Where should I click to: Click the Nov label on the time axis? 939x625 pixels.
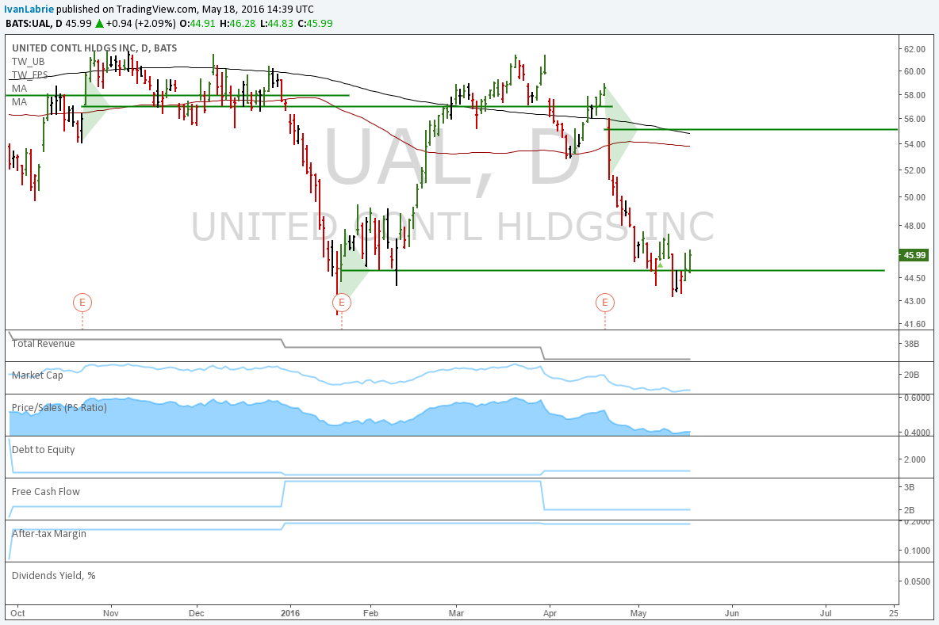111,613
